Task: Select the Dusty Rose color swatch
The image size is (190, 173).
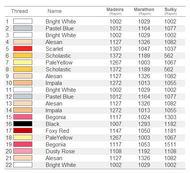Action: pyautogui.click(x=23, y=151)
